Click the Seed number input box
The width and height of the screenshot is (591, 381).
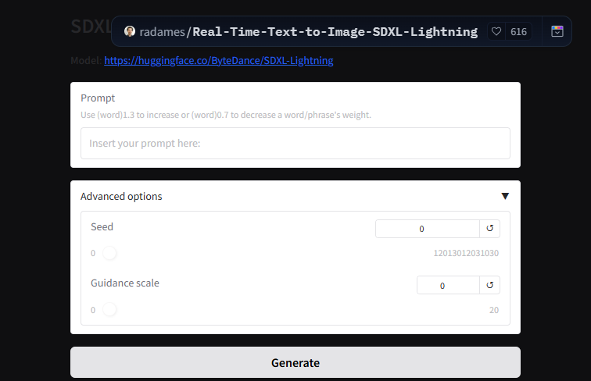coord(428,229)
